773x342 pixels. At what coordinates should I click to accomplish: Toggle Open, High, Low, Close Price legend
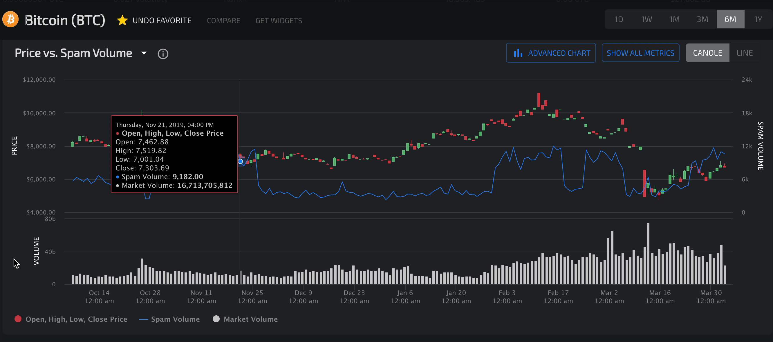click(71, 319)
